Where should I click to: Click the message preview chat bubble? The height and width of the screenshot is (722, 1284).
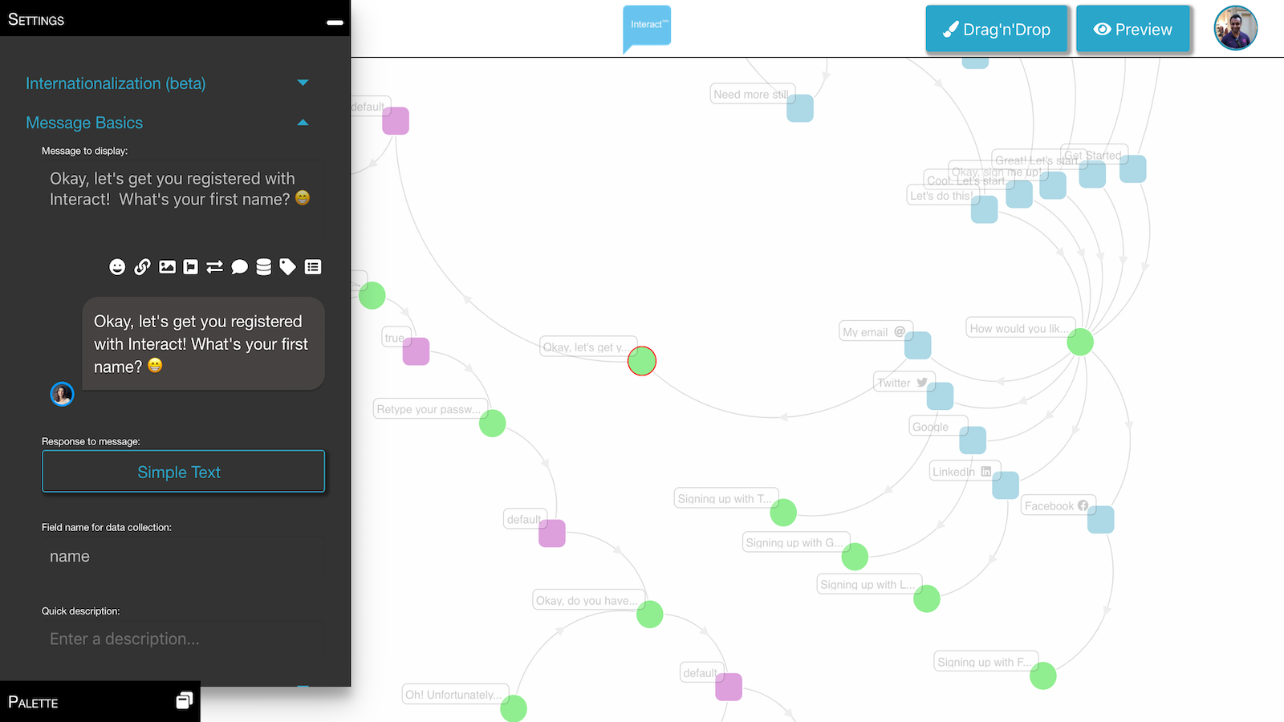click(x=204, y=343)
